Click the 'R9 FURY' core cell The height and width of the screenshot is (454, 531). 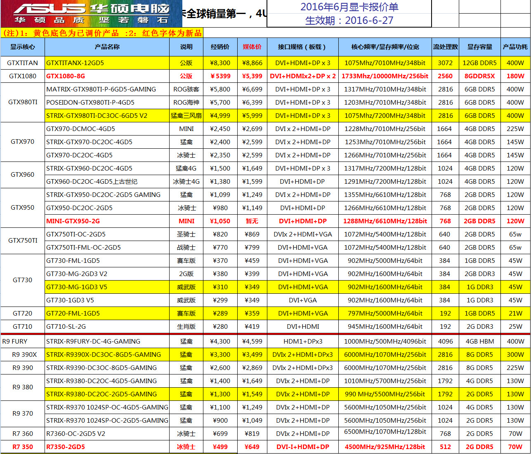pos(23,342)
